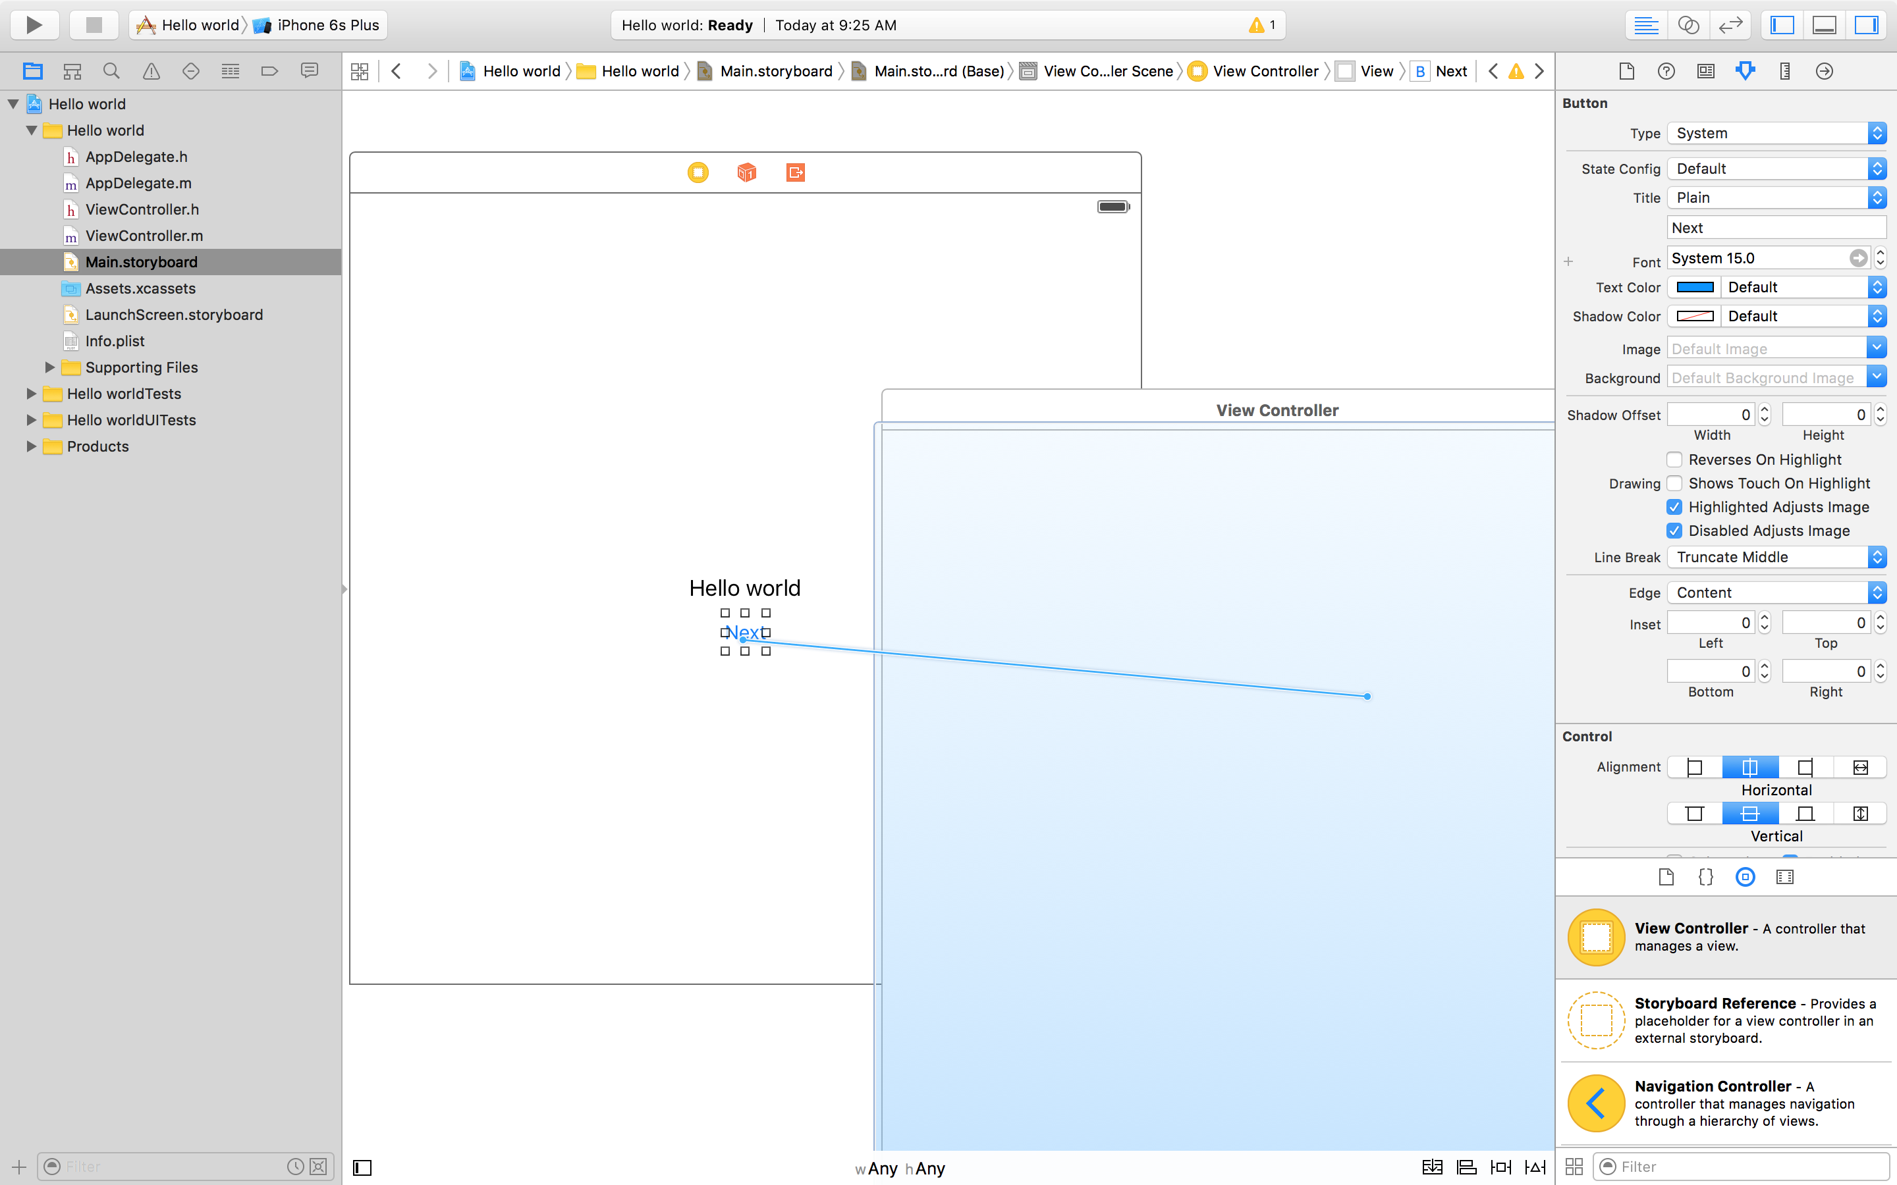Screen dimensions: 1897x1185
Task: Click the Text Color swatch
Action: (1694, 288)
